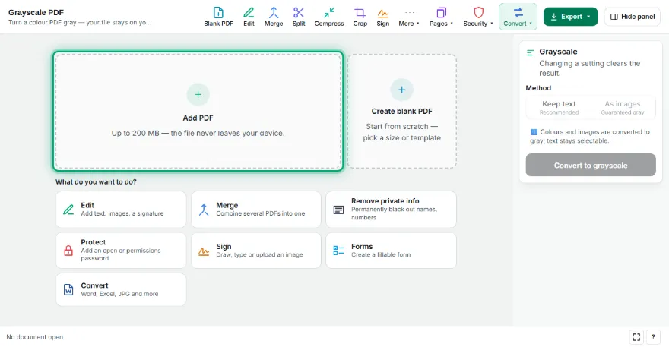Click the Export dropdown button
The width and height of the screenshot is (669, 347).
point(570,17)
